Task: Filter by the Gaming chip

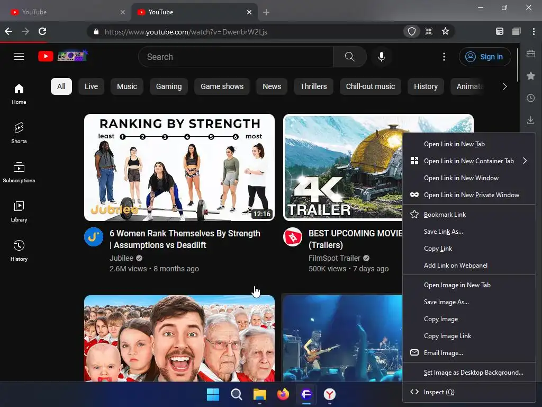Action: (x=169, y=86)
